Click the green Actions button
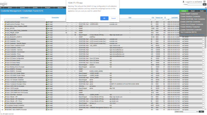This screenshot has height=115, width=207. tap(184, 11)
